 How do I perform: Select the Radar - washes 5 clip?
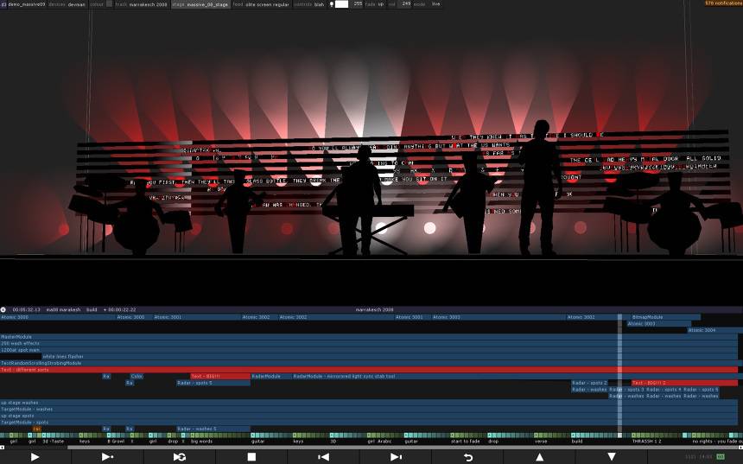tap(213, 429)
